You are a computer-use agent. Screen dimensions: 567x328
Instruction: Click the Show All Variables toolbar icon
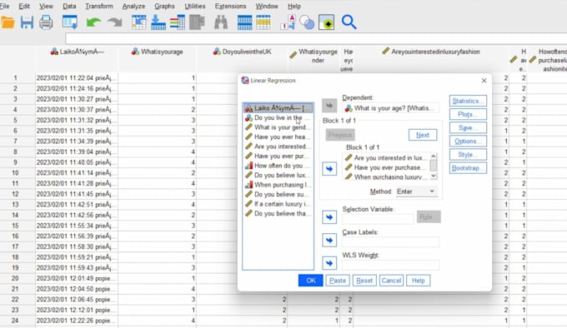click(x=326, y=22)
